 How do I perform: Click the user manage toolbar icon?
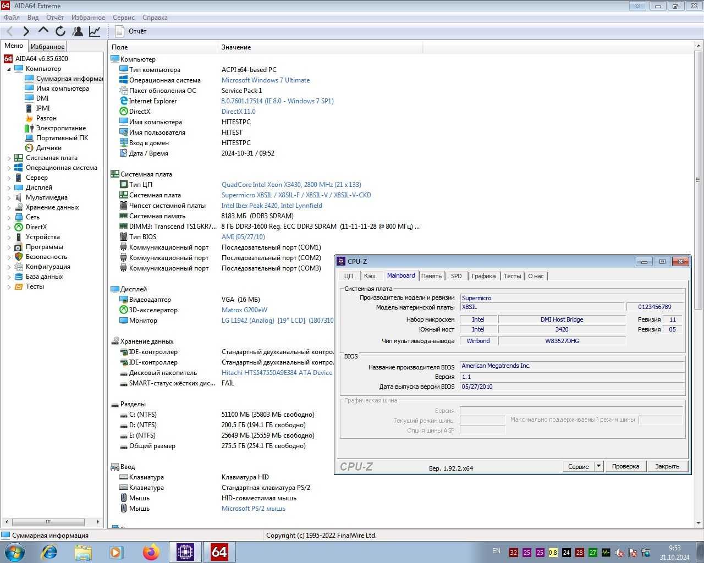pos(78,31)
